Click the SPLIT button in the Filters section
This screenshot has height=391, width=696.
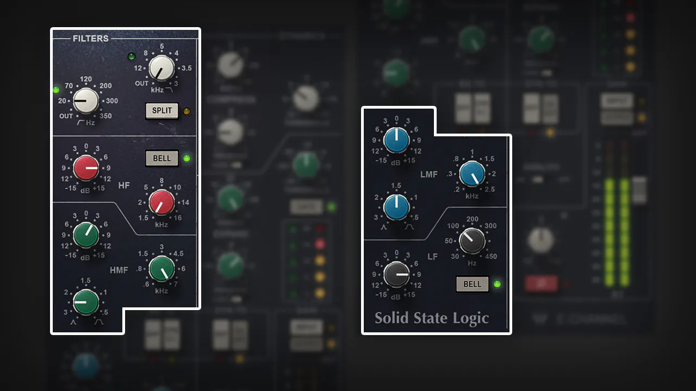click(162, 110)
